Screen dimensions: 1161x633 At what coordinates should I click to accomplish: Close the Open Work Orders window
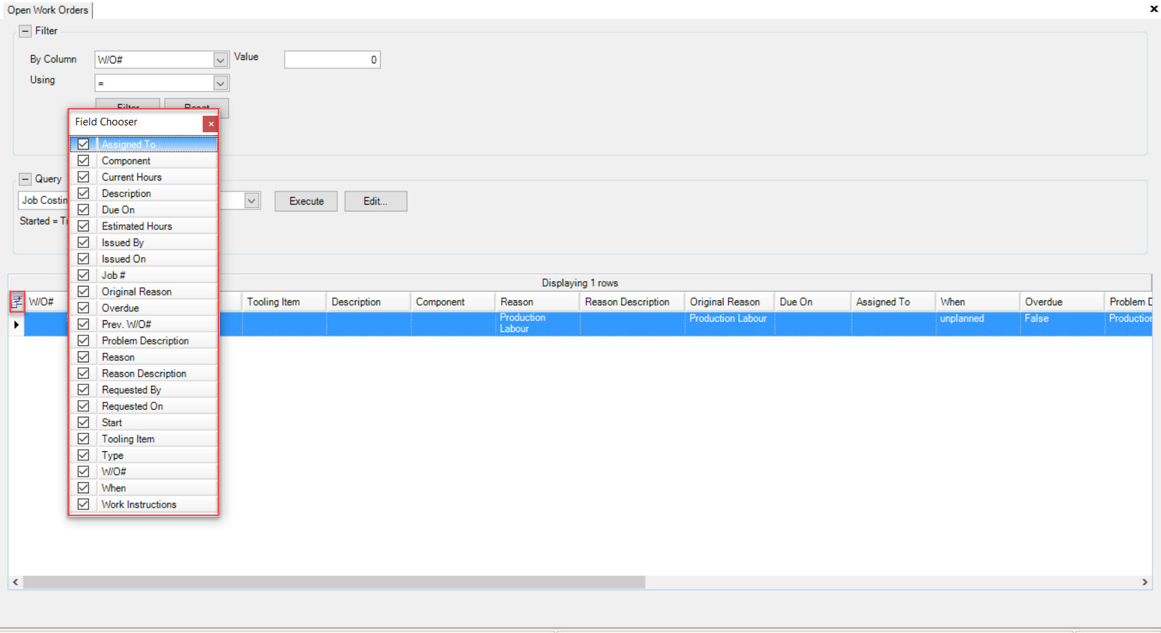coord(1153,9)
